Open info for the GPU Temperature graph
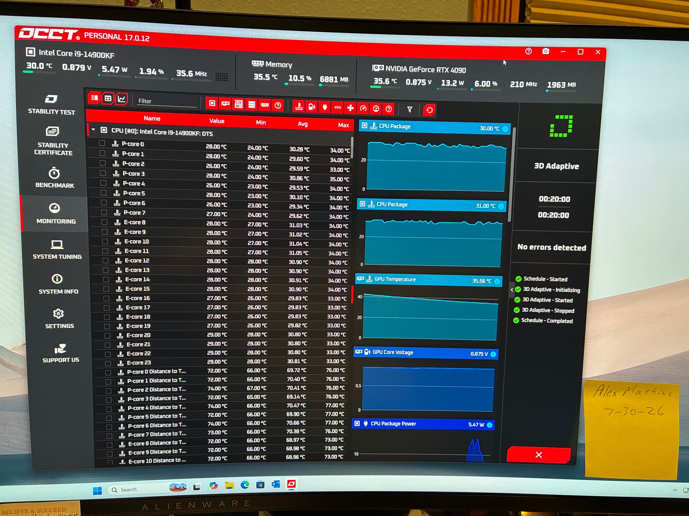 [x=497, y=282]
